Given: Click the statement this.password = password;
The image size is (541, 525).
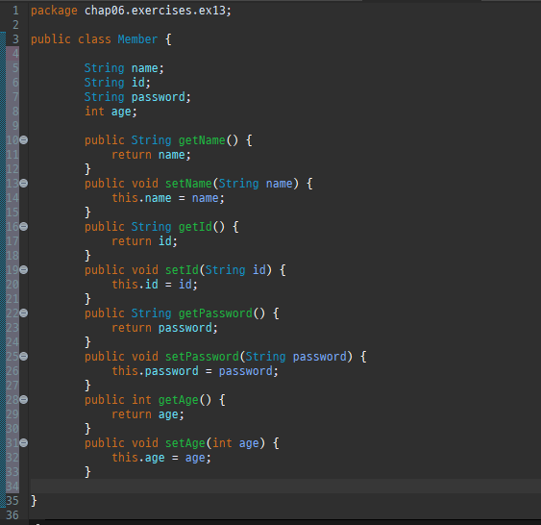Looking at the screenshot, I should (x=195, y=371).
